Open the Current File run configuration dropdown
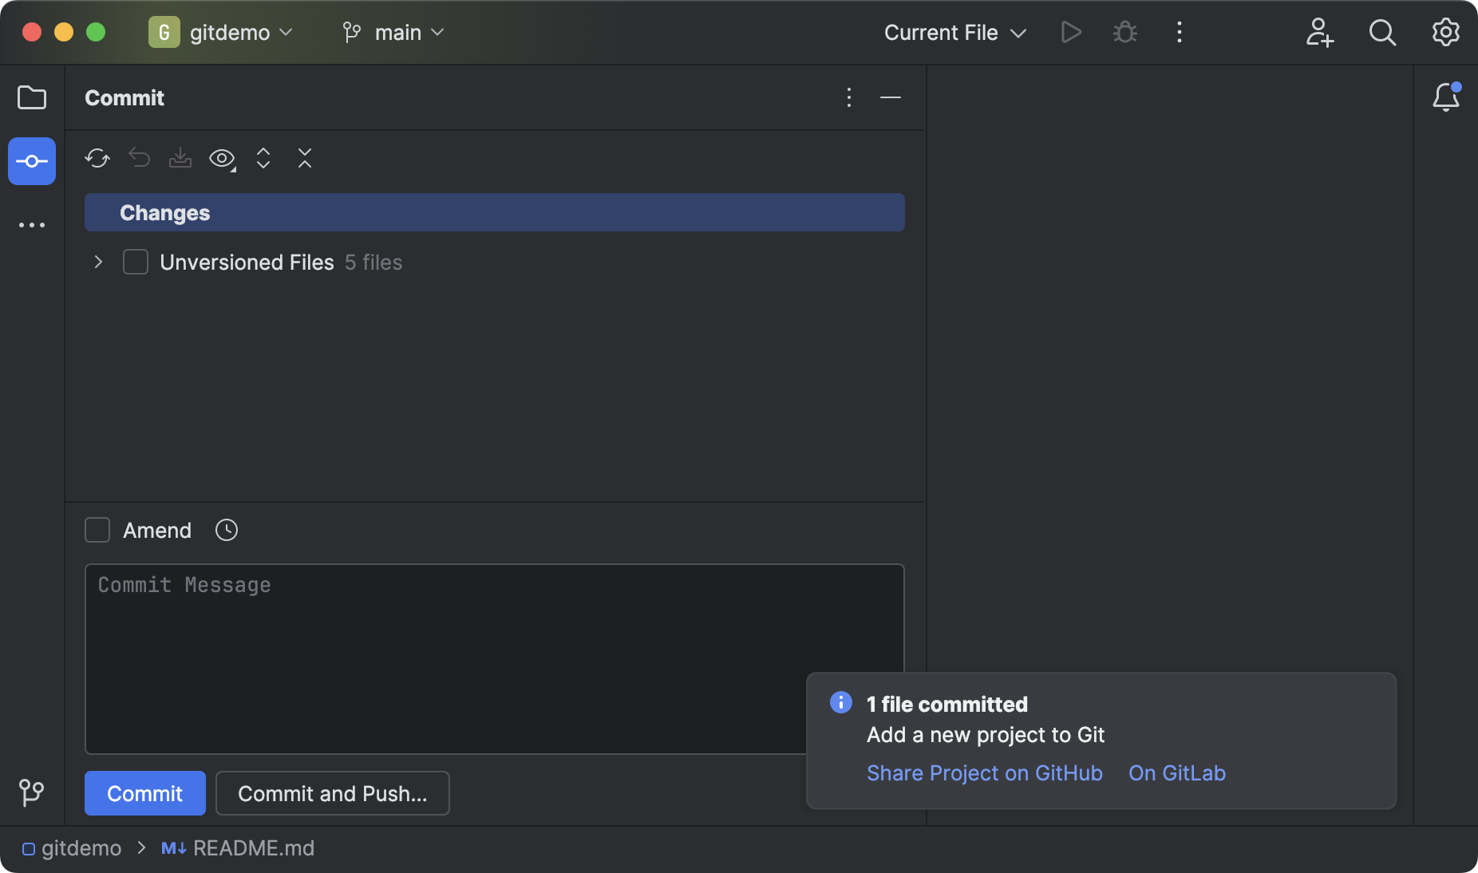Screen dimensions: 1478x873 [954, 32]
